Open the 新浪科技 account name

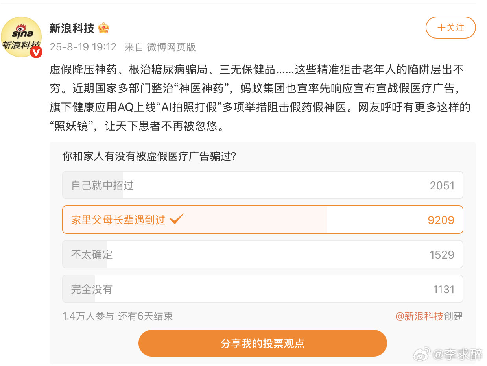click(x=72, y=28)
